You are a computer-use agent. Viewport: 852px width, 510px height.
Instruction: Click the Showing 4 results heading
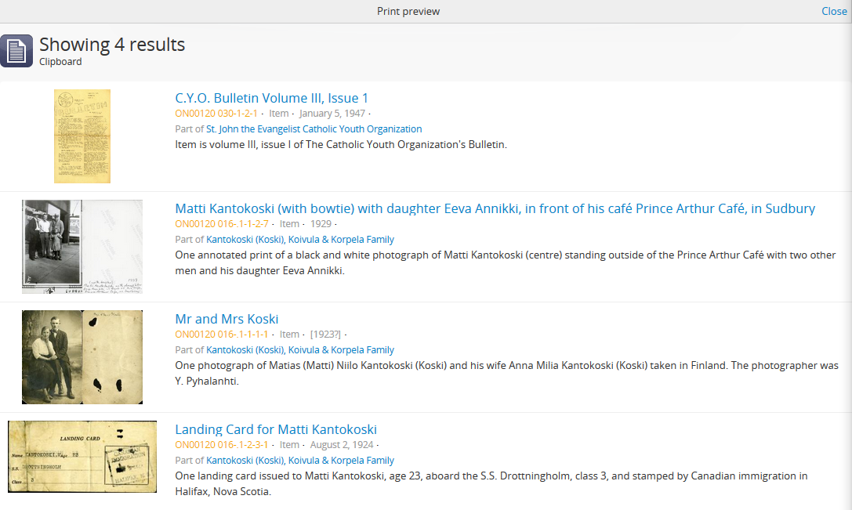112,45
